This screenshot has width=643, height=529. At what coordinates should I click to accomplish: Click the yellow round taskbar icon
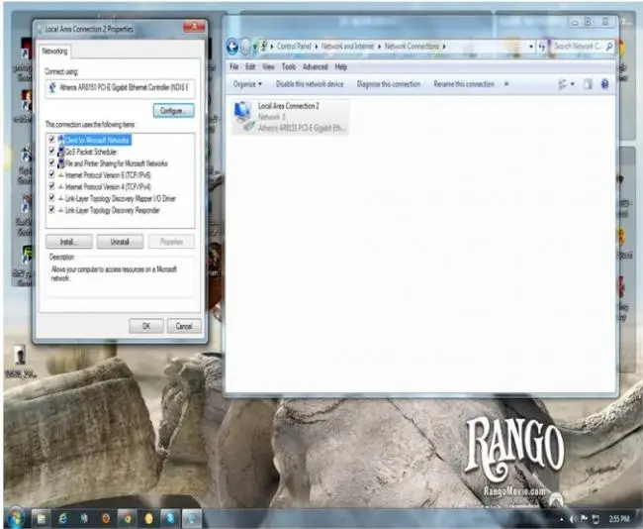coord(148,519)
